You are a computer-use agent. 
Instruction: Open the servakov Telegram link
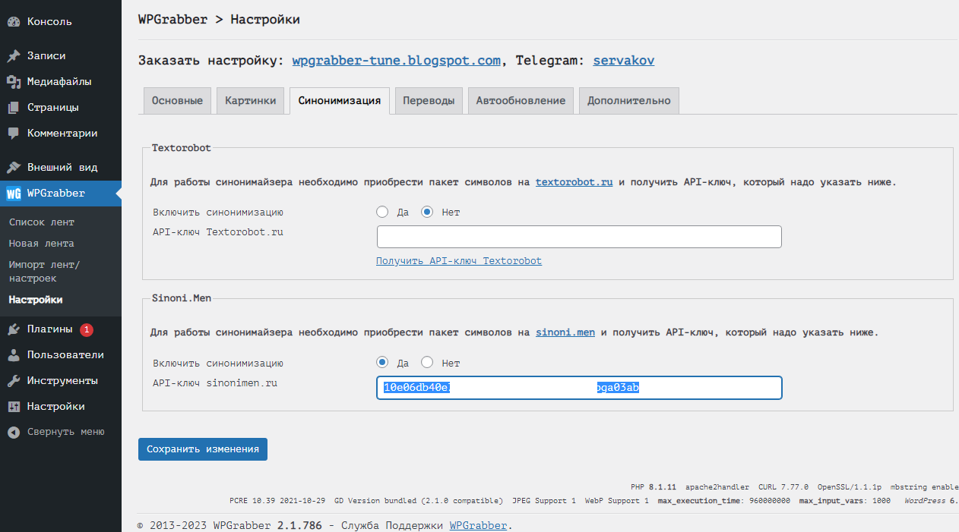tap(623, 61)
